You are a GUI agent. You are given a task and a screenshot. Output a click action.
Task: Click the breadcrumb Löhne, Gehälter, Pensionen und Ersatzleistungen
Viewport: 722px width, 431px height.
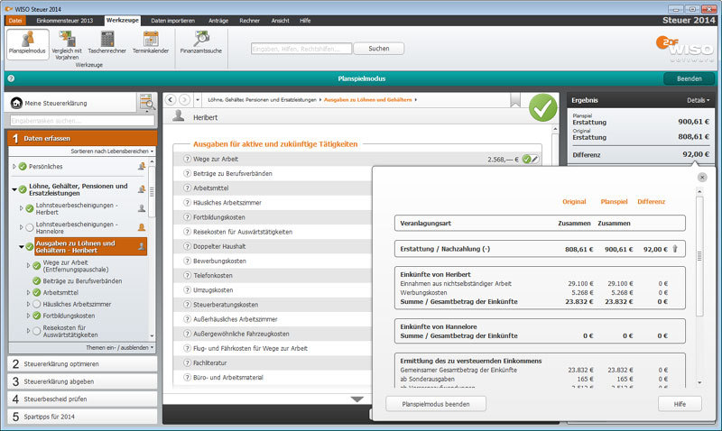click(262, 100)
